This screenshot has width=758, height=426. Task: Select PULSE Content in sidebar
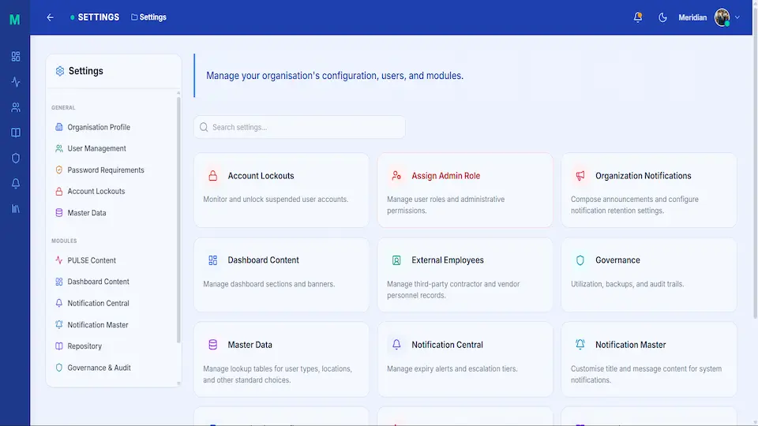pyautogui.click(x=113, y=260)
